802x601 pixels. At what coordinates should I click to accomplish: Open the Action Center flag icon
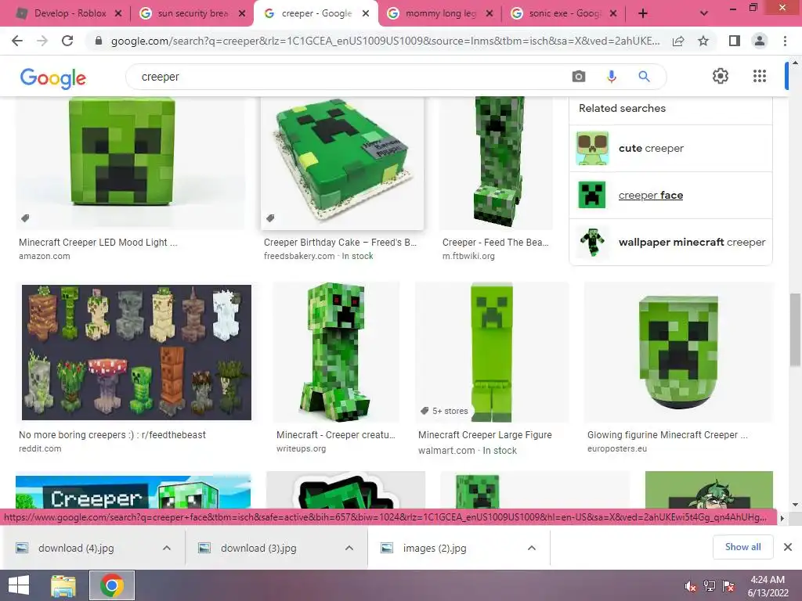pyautogui.click(x=728, y=586)
